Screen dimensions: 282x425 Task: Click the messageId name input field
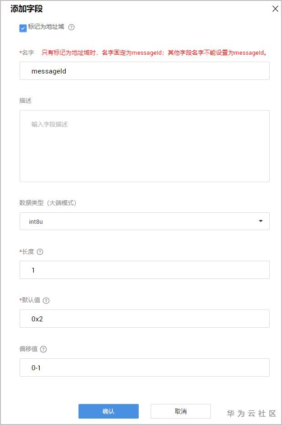pyautogui.click(x=144, y=71)
